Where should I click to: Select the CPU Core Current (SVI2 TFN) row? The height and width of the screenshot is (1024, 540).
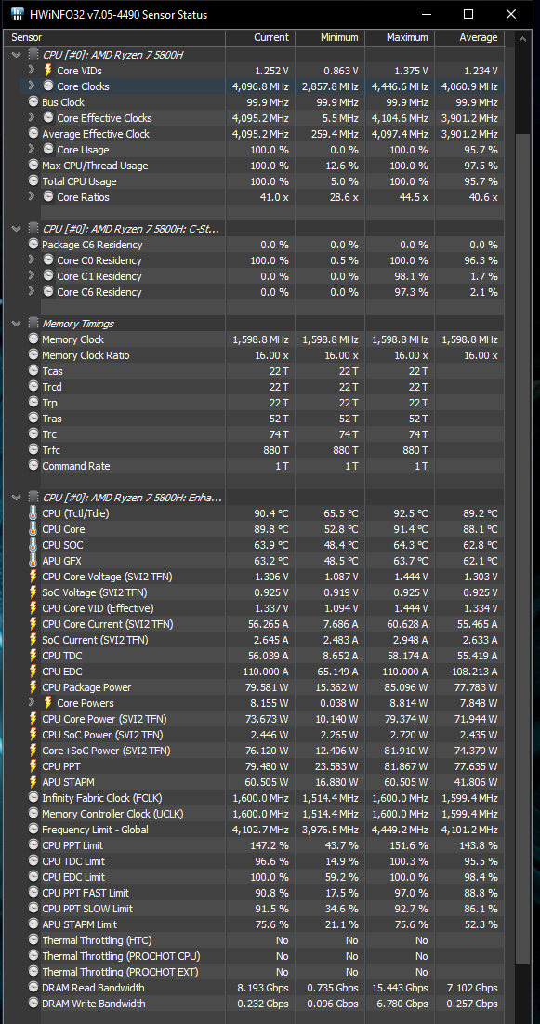[x=255, y=624]
